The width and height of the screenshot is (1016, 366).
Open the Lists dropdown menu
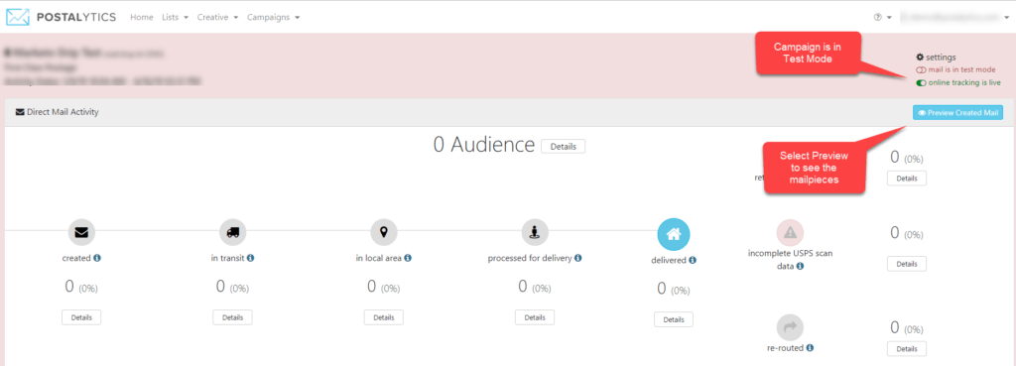click(x=175, y=18)
